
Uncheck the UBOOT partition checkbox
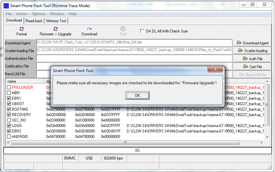9,104
